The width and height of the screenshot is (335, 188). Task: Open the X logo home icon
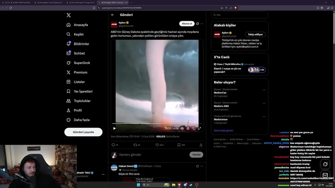[69, 15]
